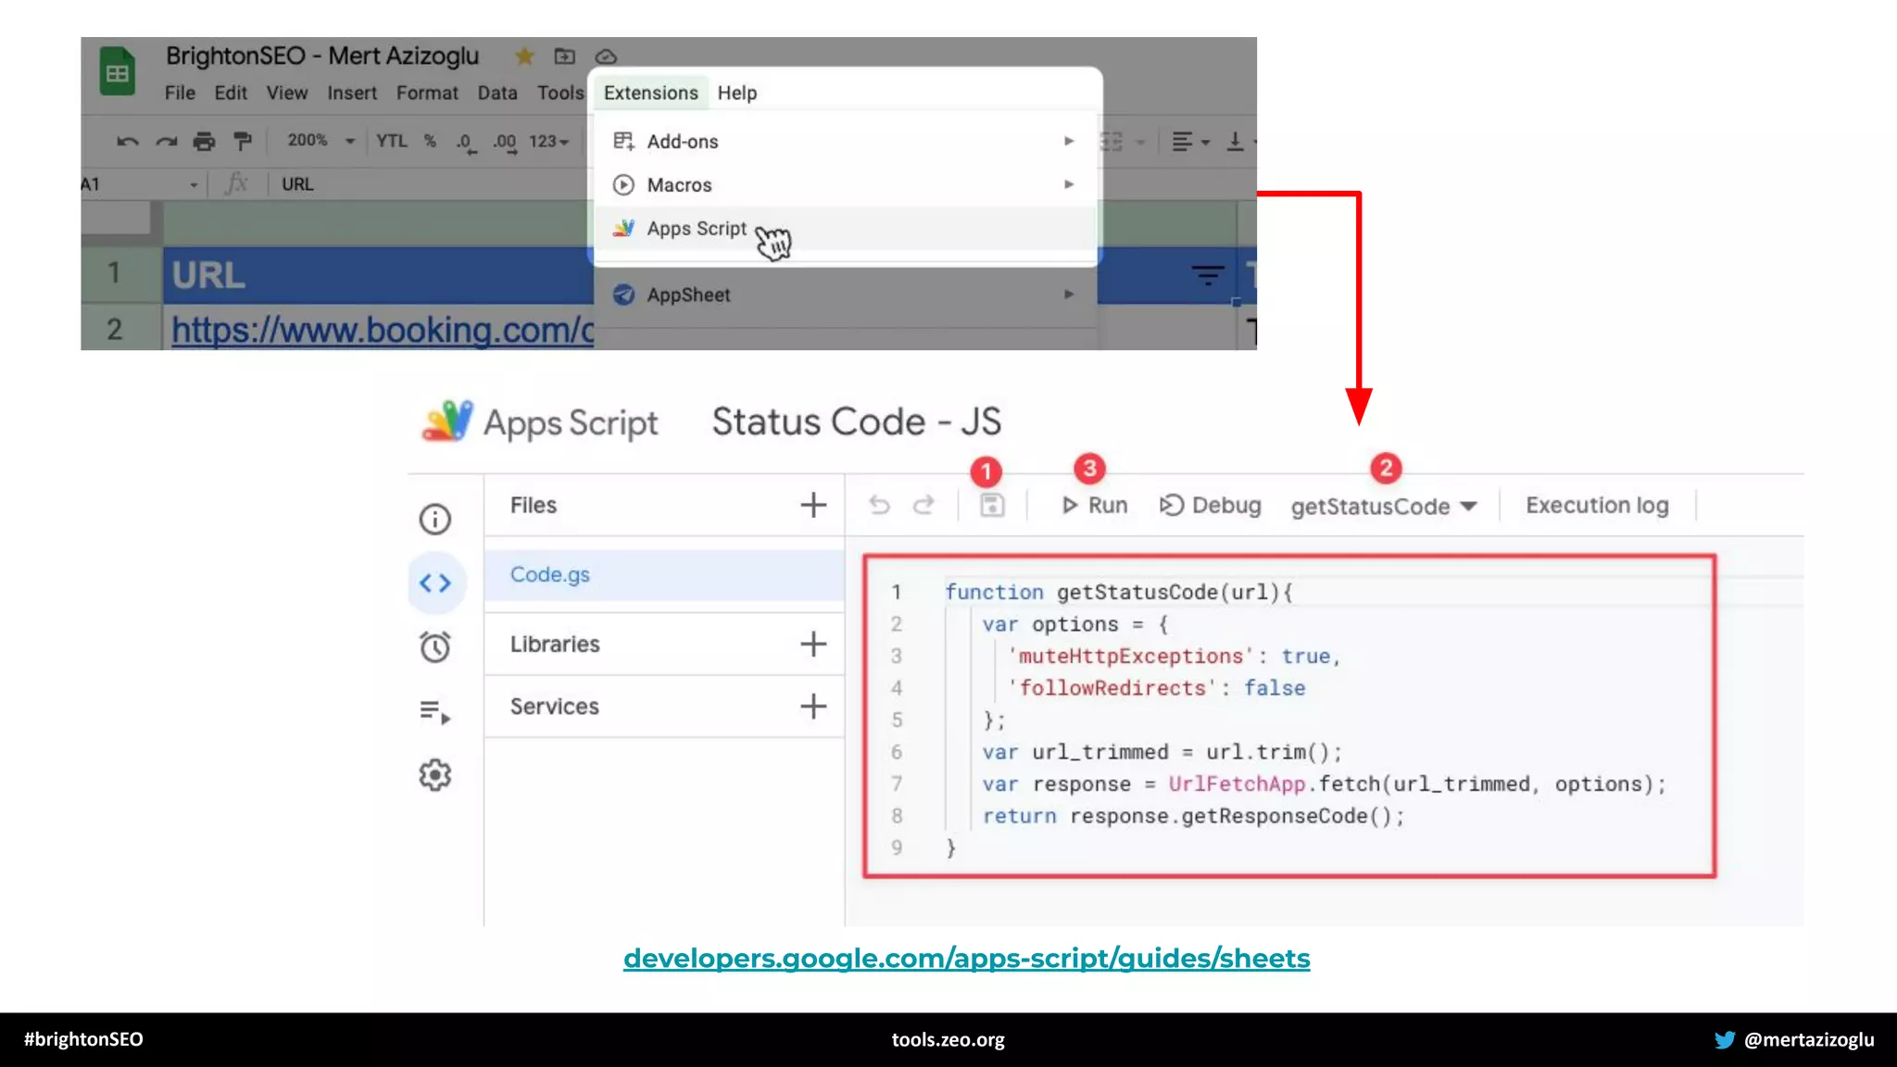Click the formula bar containing URL
The width and height of the screenshot is (1897, 1067).
click(430, 184)
